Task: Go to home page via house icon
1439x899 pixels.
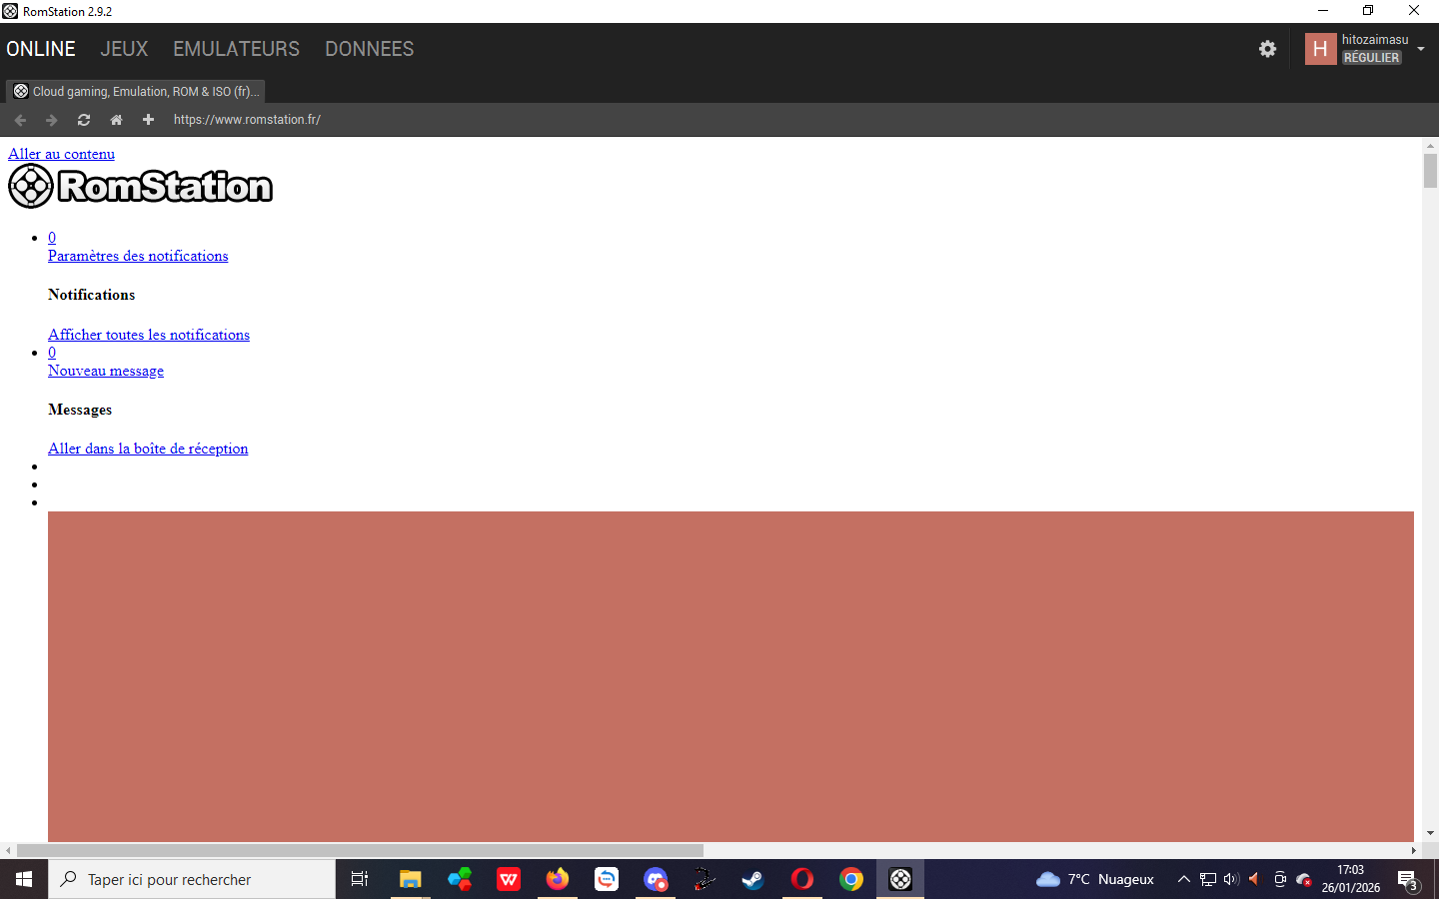Action: click(116, 120)
